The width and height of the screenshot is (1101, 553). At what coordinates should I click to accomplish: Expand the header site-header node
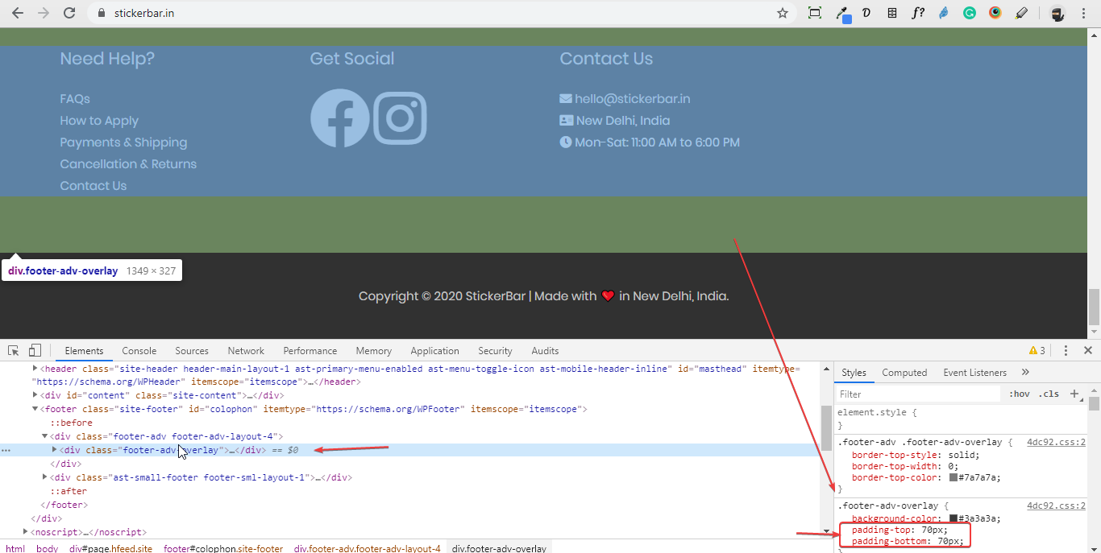pos(35,368)
